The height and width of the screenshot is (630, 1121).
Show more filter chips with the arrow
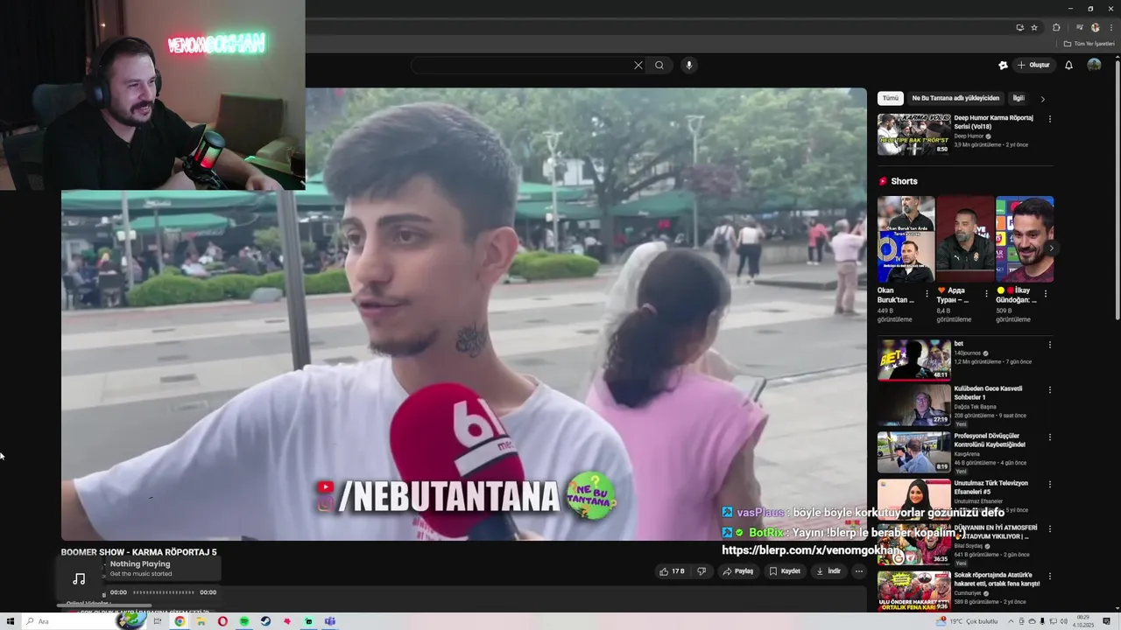(x=1042, y=99)
